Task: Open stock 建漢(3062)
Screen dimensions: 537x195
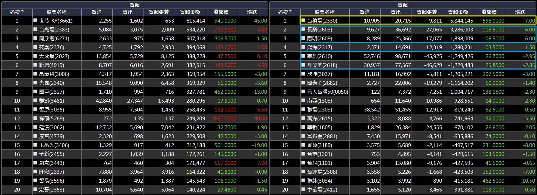Action: (51, 127)
